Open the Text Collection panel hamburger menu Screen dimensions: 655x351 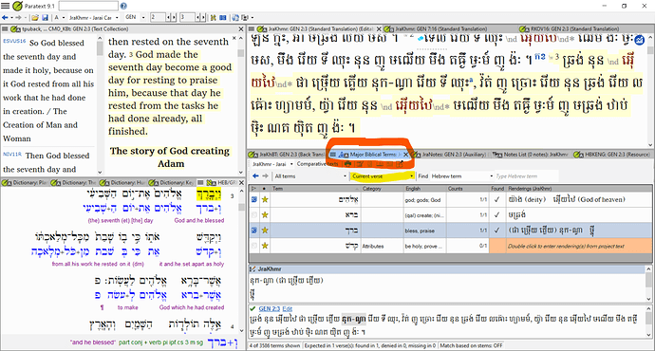click(x=5, y=28)
